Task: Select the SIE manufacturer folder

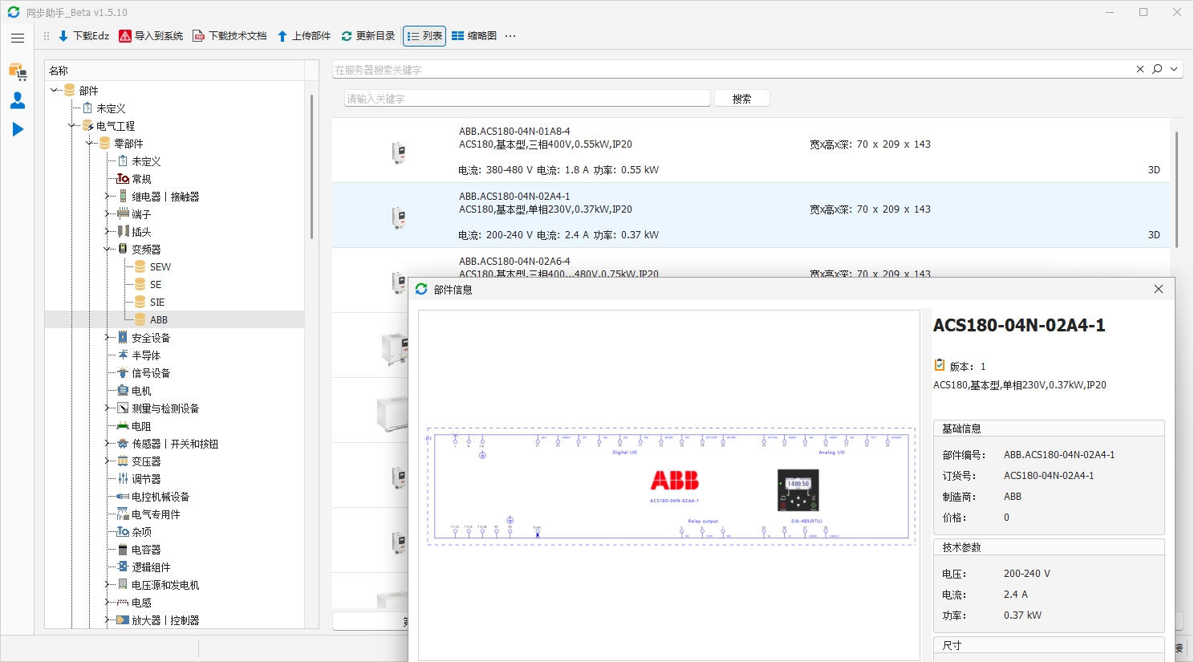Action: tap(156, 303)
